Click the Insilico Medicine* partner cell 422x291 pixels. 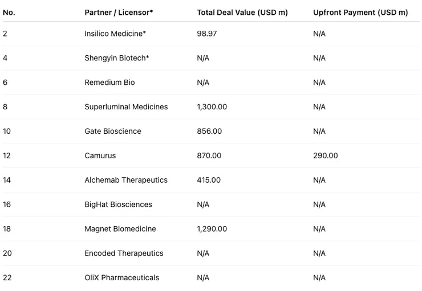coord(115,34)
